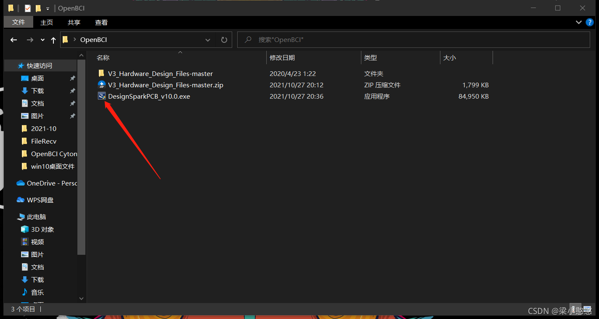
Task: Sort by 名称 column header
Action: tap(103, 58)
